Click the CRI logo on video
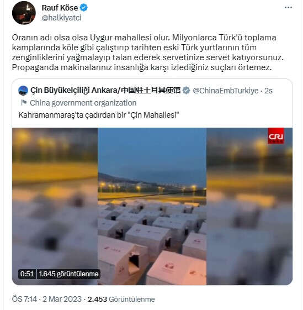303x310 pixels. [x=276, y=136]
